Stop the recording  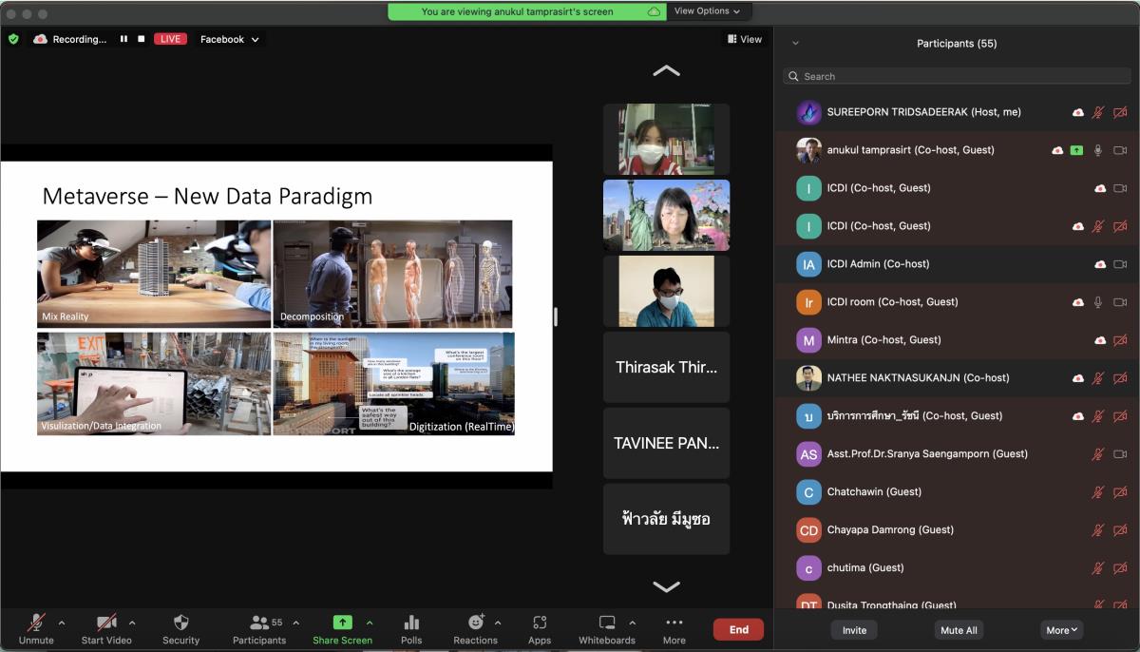click(x=142, y=39)
